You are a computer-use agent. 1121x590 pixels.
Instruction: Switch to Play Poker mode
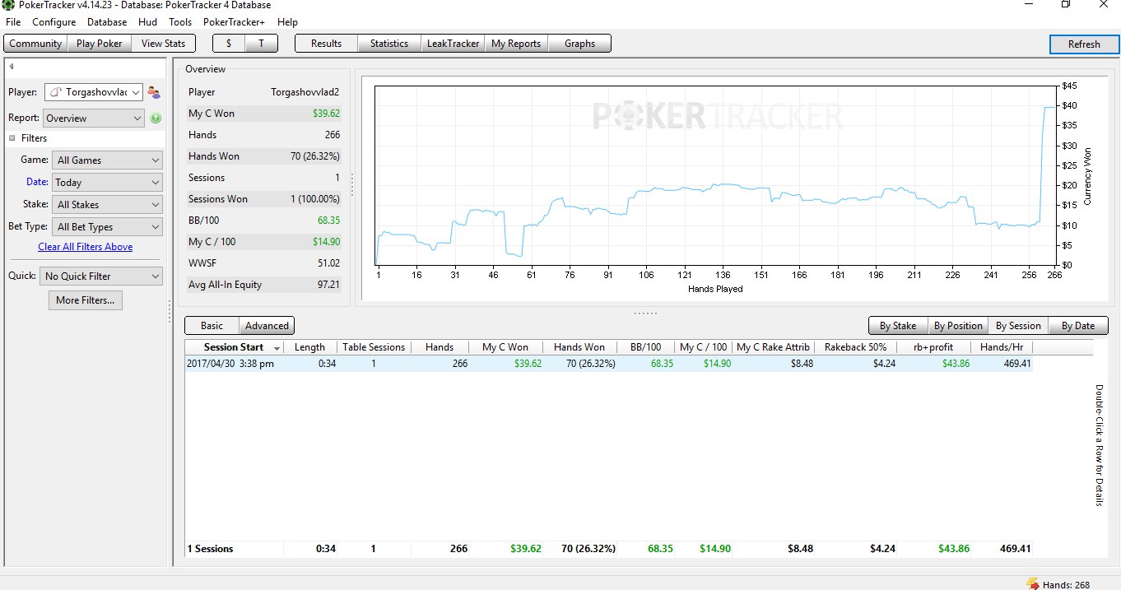click(99, 44)
